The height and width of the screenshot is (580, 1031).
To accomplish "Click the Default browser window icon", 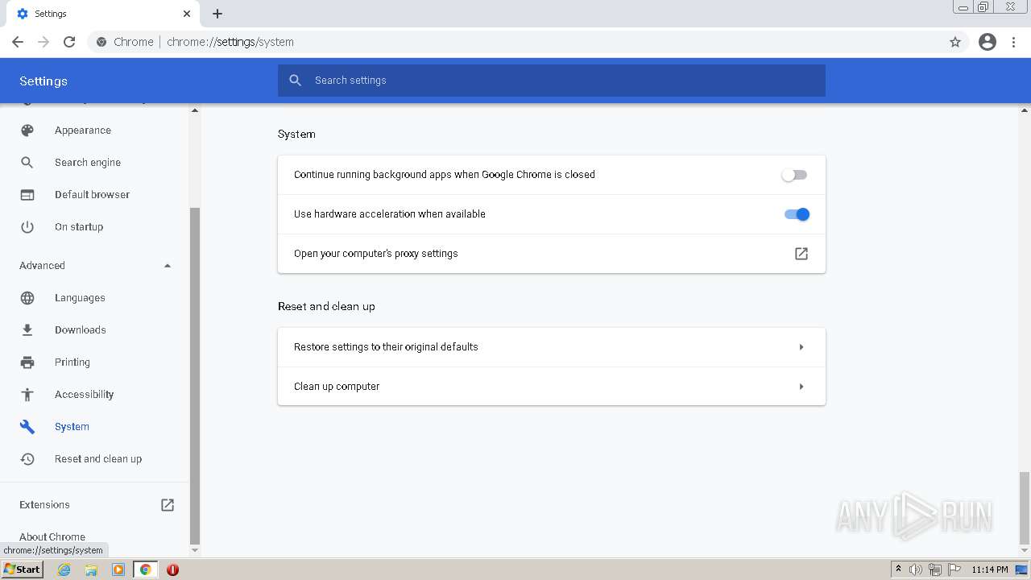I will pyautogui.click(x=27, y=195).
